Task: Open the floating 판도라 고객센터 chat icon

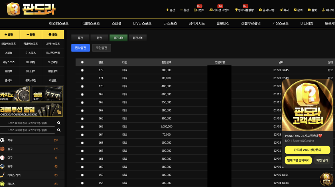Action: [325, 179]
